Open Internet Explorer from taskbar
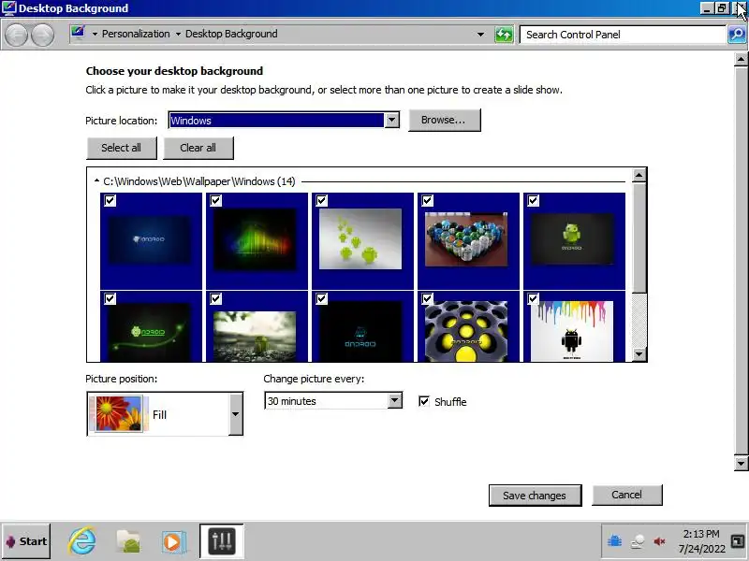749x561 pixels. tap(81, 541)
